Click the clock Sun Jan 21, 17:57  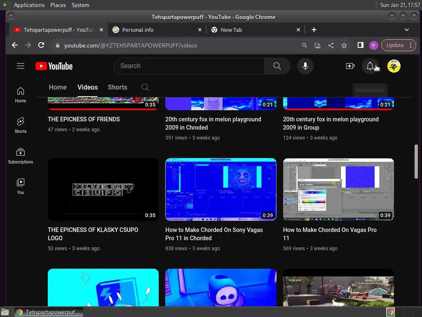(400, 5)
